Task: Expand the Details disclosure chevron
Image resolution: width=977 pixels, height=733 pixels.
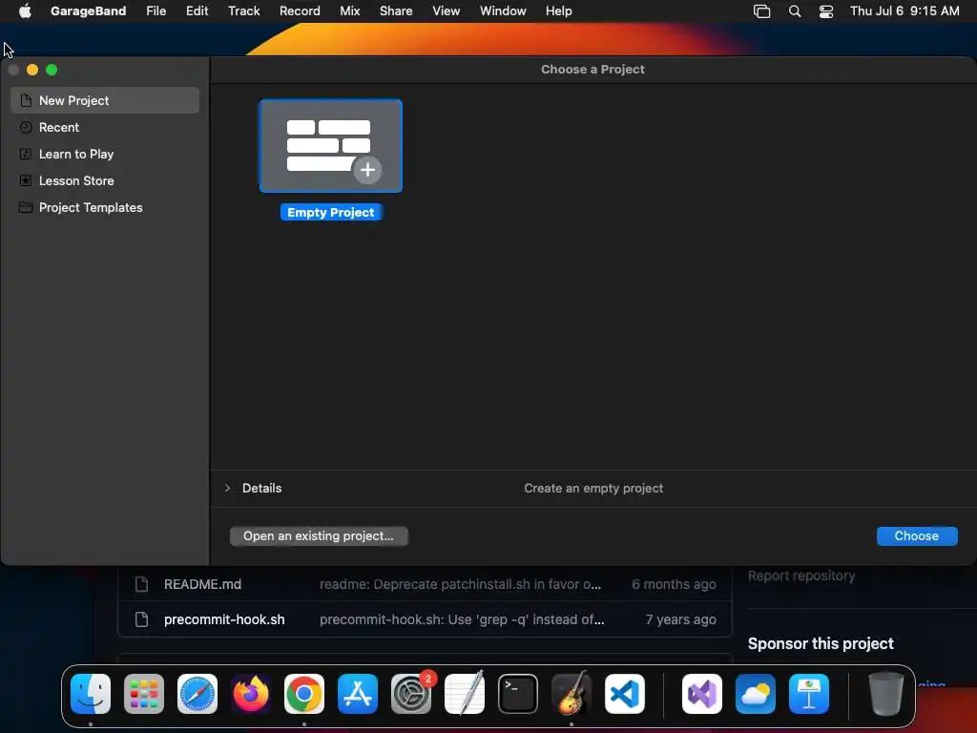Action: [227, 488]
